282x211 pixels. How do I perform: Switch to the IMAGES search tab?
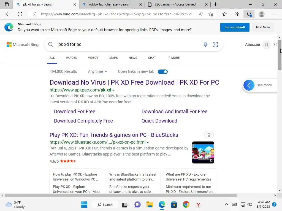71,58
